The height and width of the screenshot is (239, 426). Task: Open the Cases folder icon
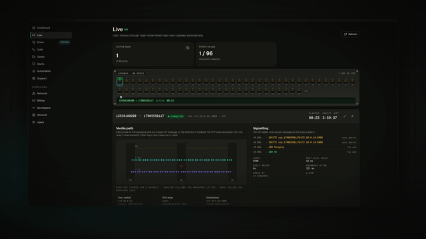point(34,56)
